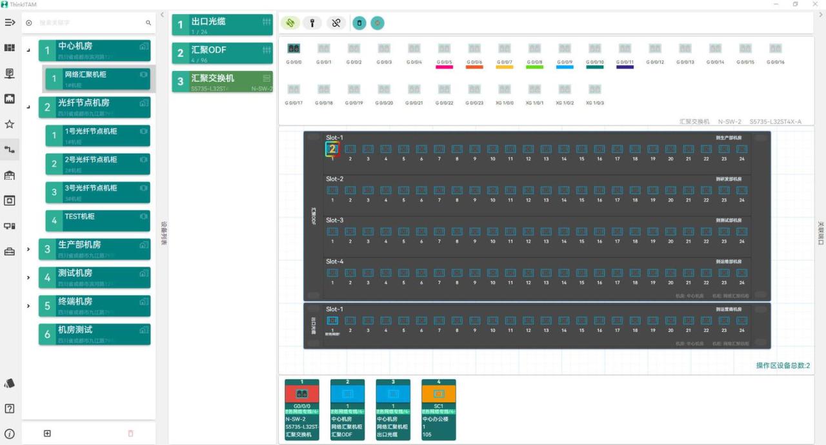Expand the 终端机房 tree node
Image resolution: width=826 pixels, height=445 pixels.
point(28,305)
